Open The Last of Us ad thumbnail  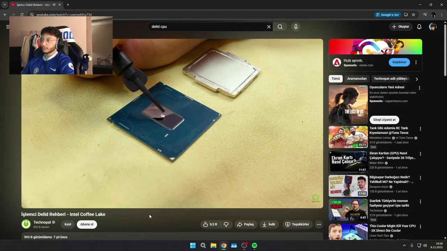pyautogui.click(x=348, y=105)
